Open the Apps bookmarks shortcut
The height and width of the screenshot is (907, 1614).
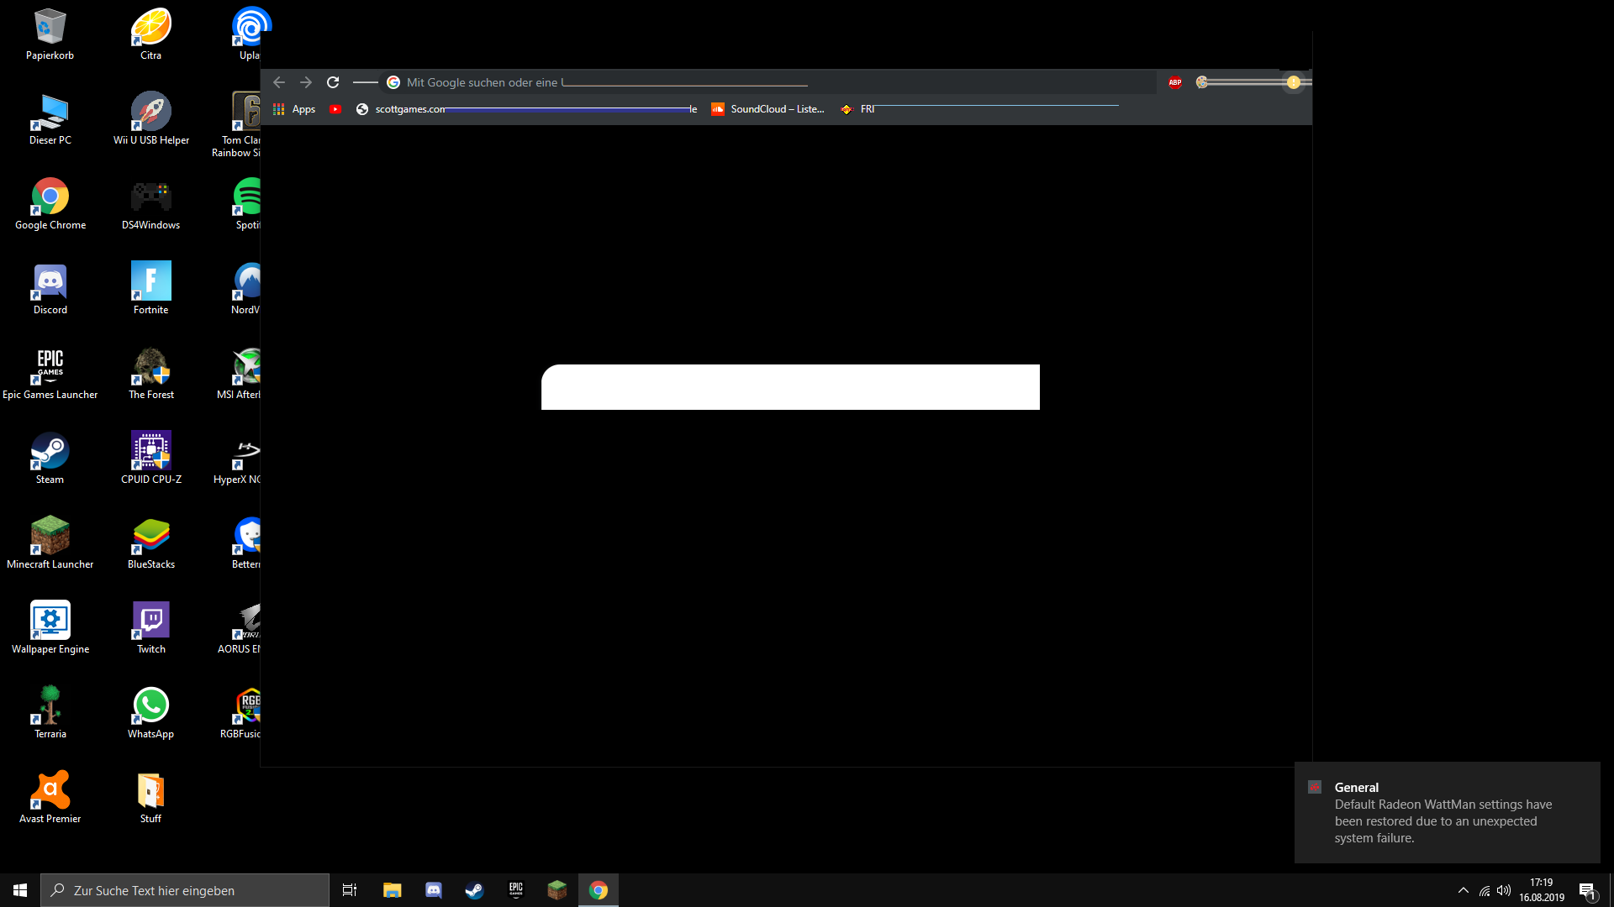(294, 109)
